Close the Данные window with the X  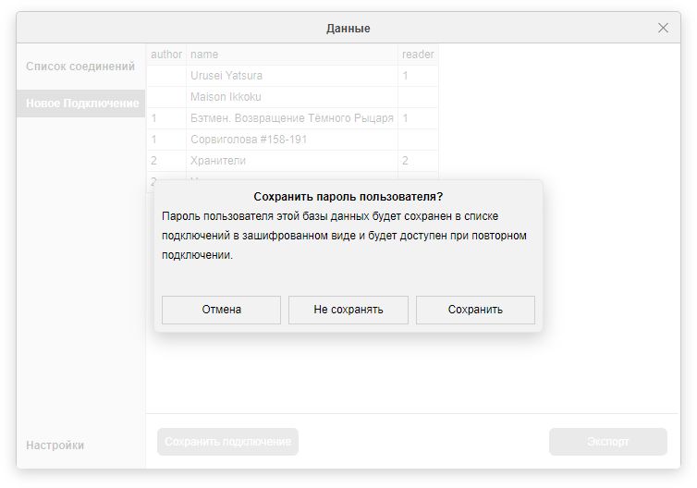(663, 28)
